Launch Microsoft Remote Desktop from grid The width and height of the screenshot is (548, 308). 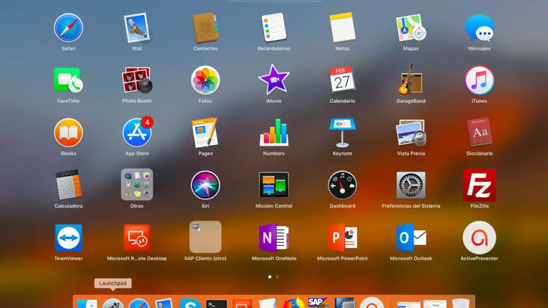(137, 237)
